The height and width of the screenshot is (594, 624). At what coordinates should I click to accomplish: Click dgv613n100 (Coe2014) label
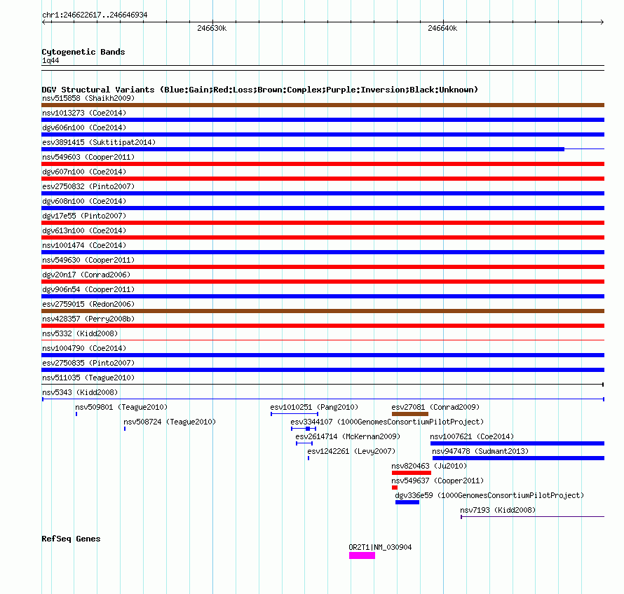coord(84,230)
